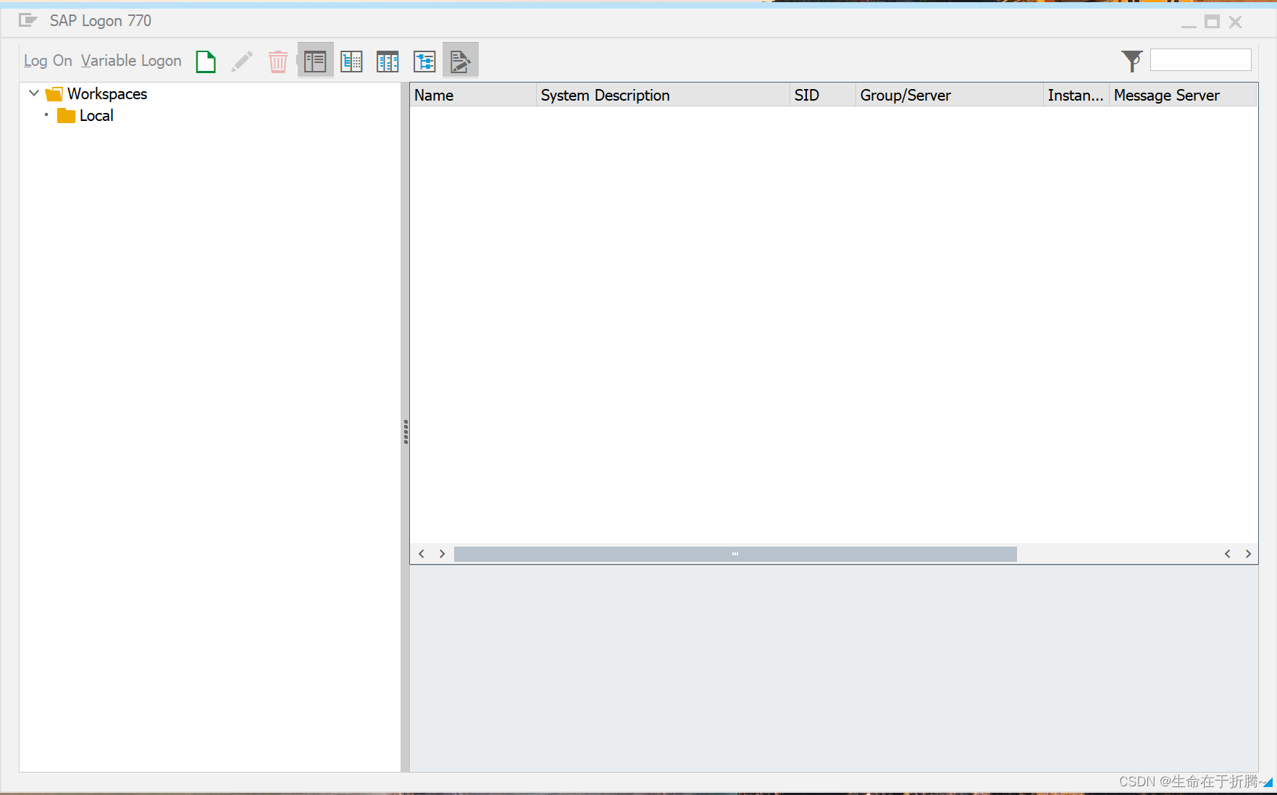
Task: Select the list view icon
Action: click(351, 61)
